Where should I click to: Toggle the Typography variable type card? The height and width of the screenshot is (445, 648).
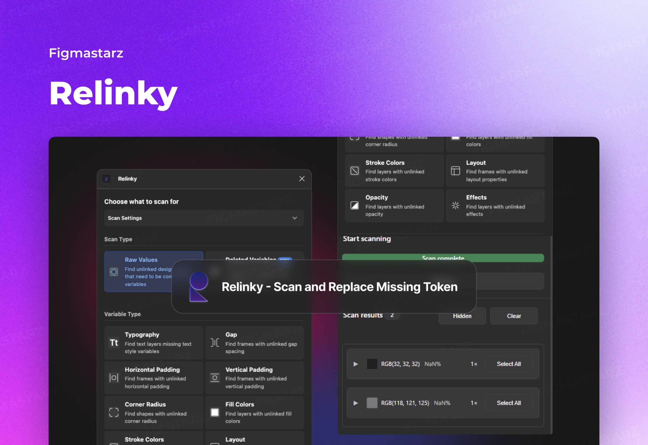coord(154,343)
